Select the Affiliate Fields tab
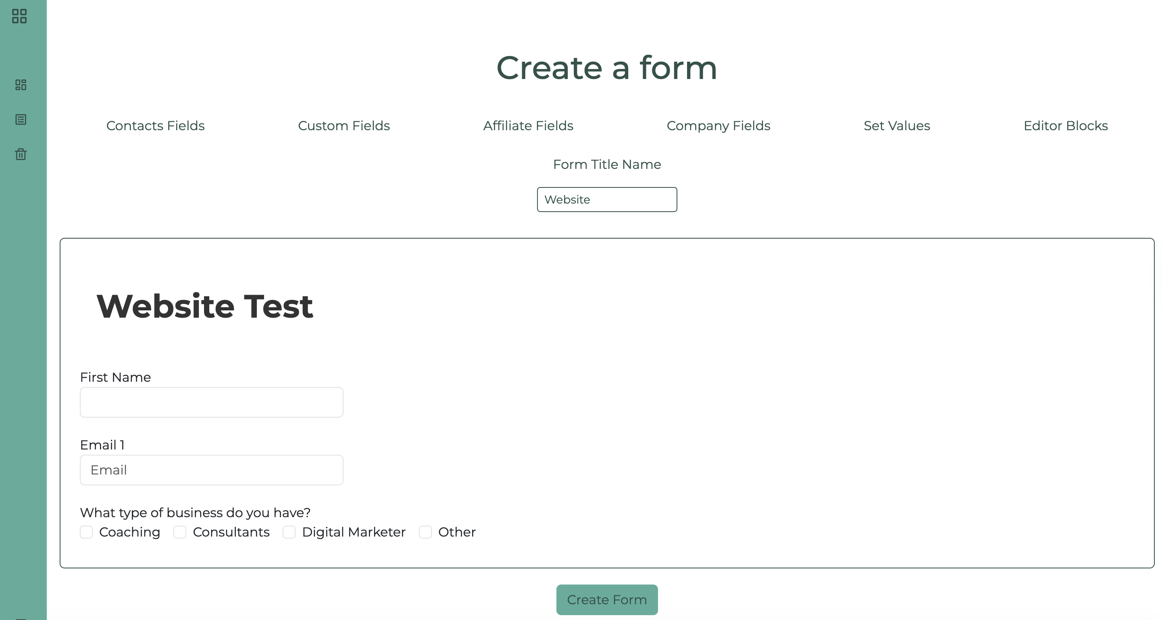Image resolution: width=1162 pixels, height=620 pixels. (x=528, y=126)
